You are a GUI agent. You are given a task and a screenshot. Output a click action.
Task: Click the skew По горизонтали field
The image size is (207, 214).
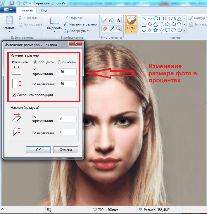click(x=68, y=119)
